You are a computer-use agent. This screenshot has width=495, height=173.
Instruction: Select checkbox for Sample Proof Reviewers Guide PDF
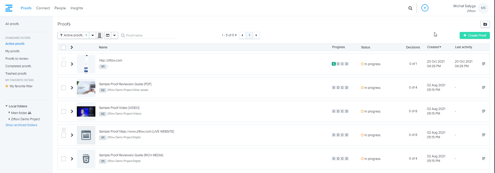(64, 88)
